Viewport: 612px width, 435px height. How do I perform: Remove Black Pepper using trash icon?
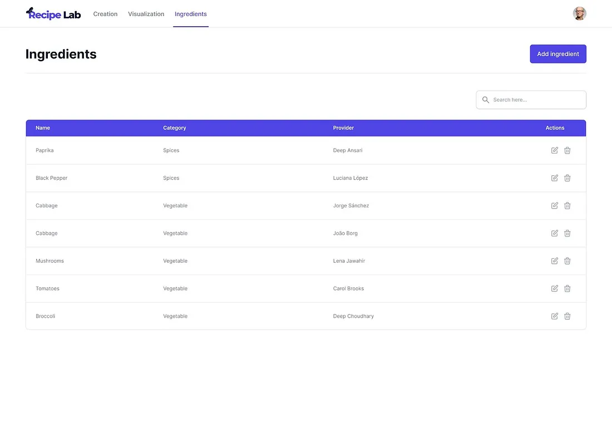tap(567, 178)
